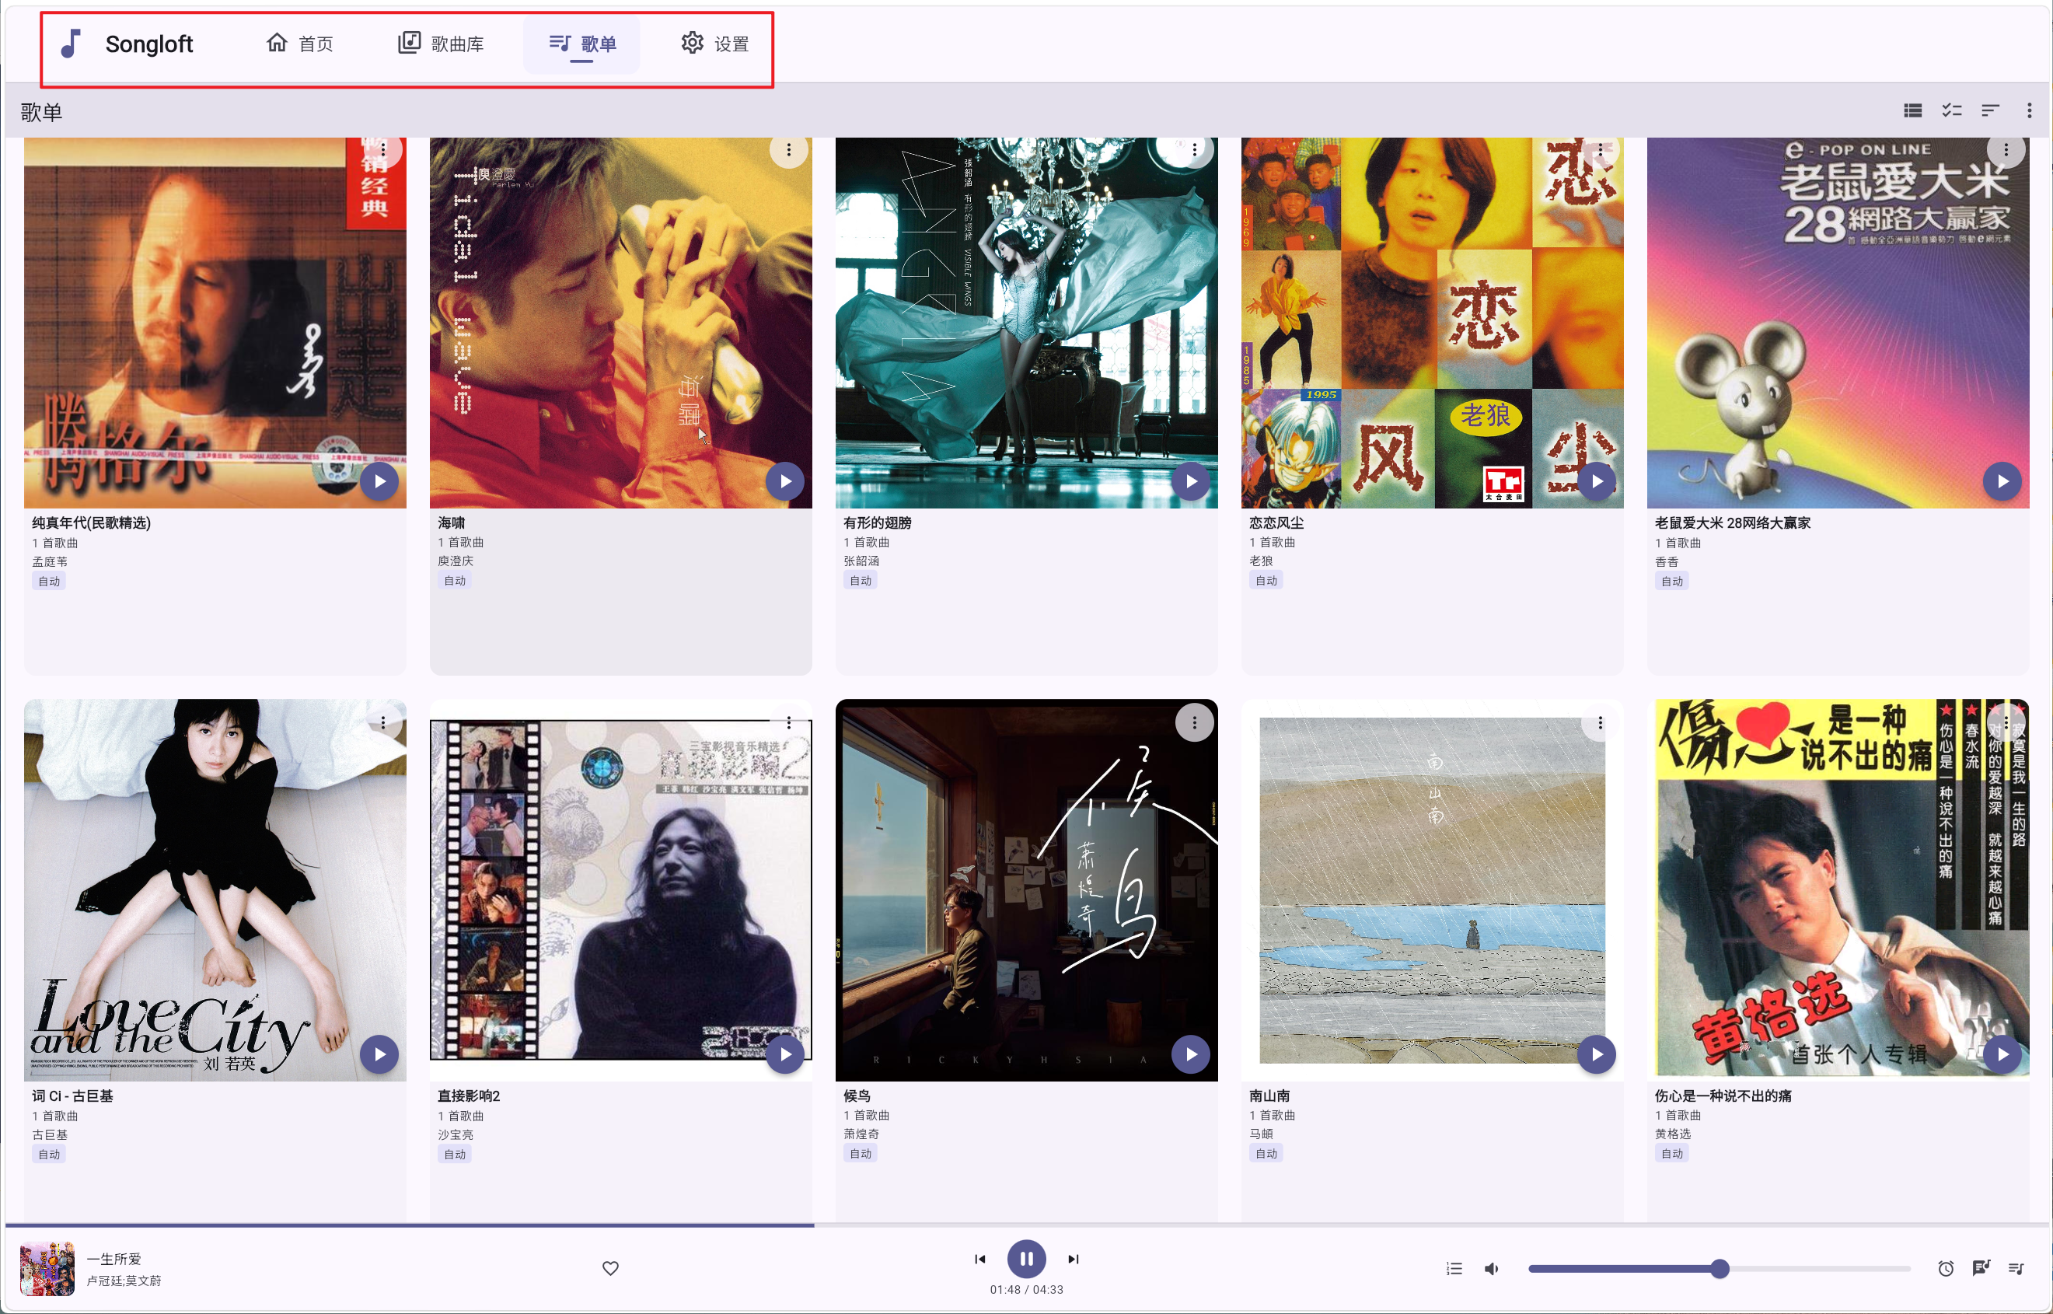This screenshot has height=1314, width=2053.
Task: Play the 候鸟 playlist
Action: [1191, 1054]
